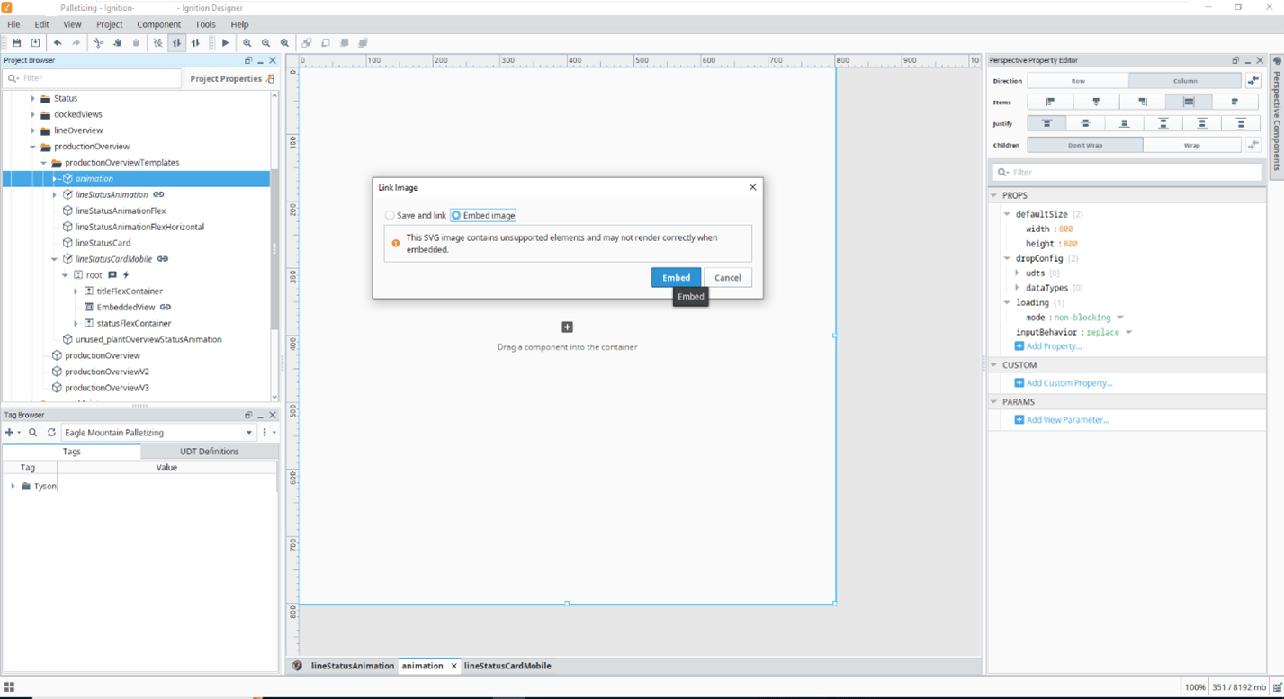1284x699 pixels.
Task: Click the Property Editor filter field
Action: [x=1127, y=172]
